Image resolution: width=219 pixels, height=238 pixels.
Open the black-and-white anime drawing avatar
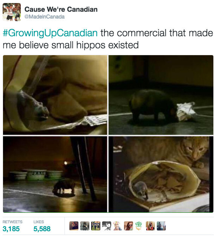pyautogui.click(x=107, y=226)
